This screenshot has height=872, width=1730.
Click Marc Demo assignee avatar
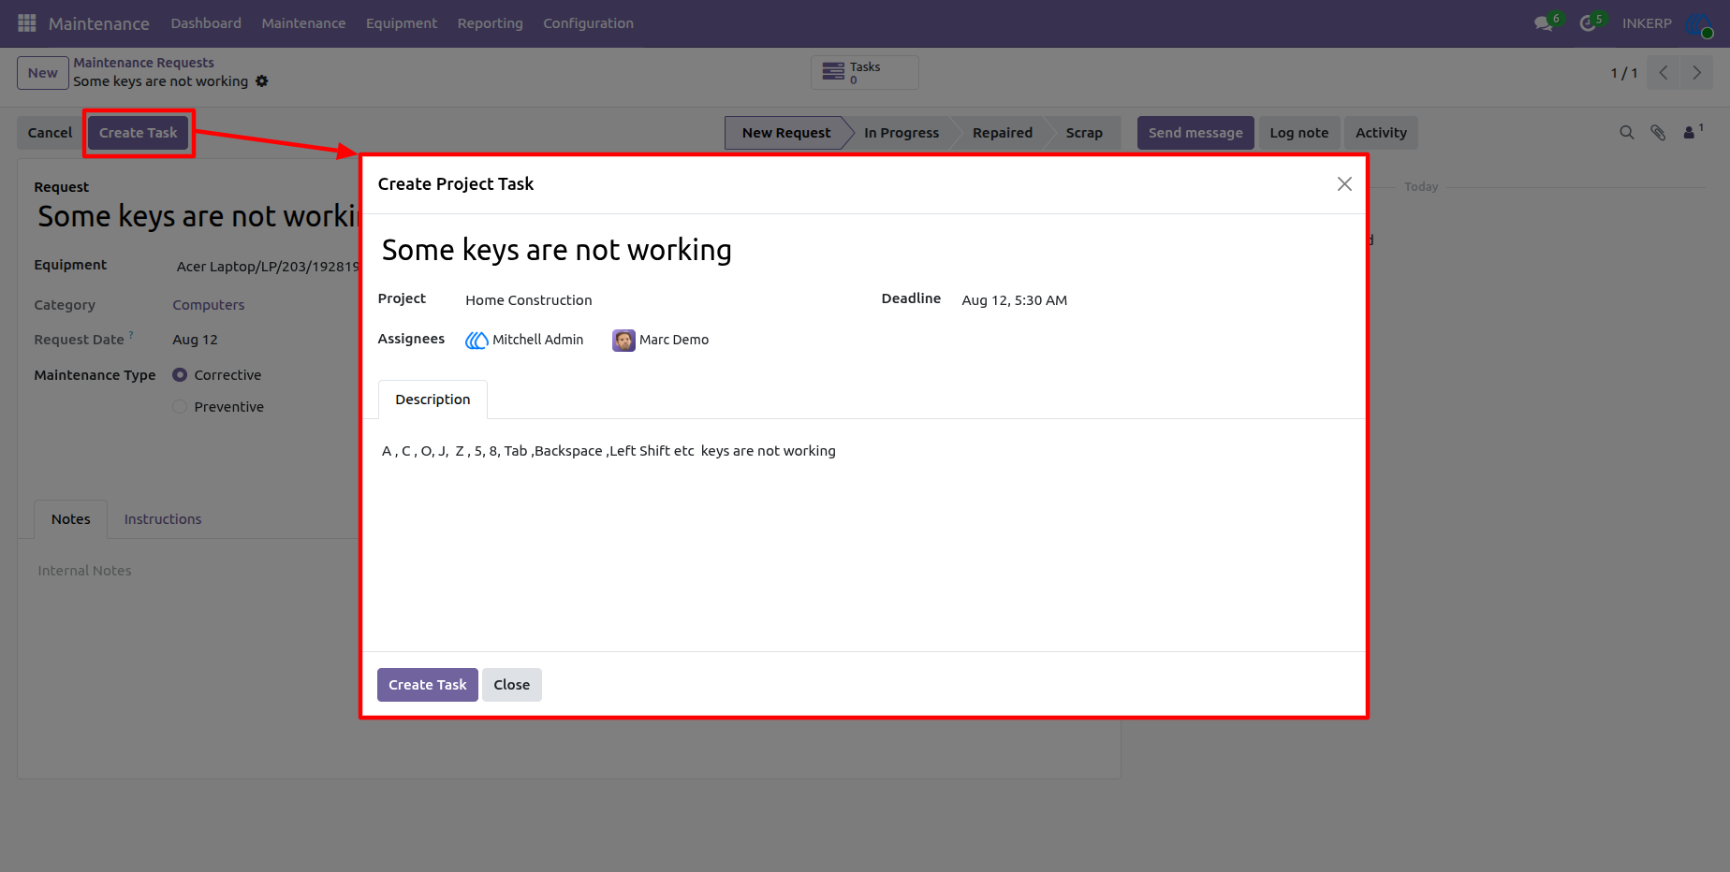pyautogui.click(x=623, y=341)
